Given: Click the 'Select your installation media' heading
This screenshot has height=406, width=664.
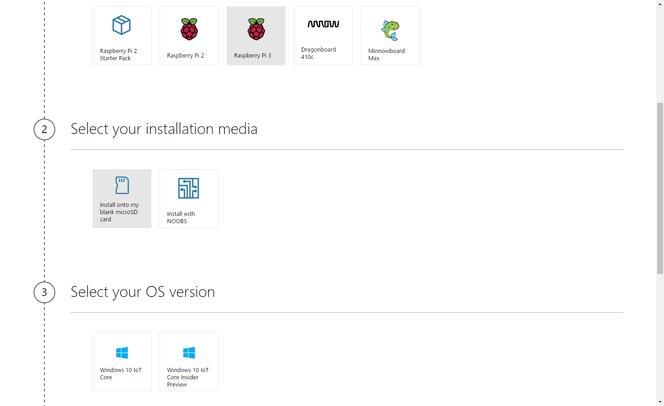Looking at the screenshot, I should point(164,129).
